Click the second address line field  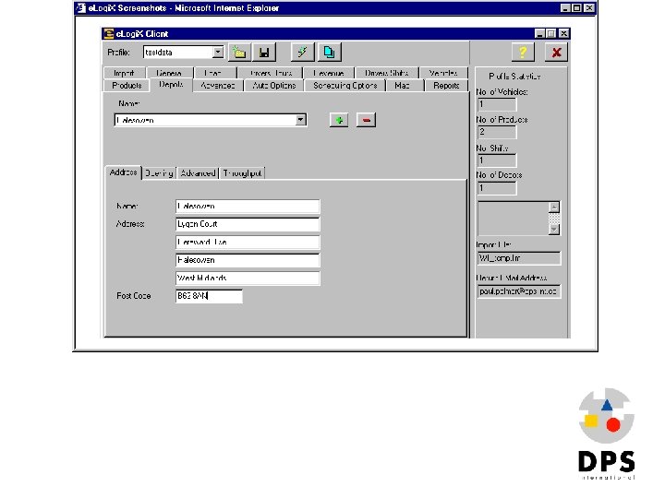click(x=248, y=243)
